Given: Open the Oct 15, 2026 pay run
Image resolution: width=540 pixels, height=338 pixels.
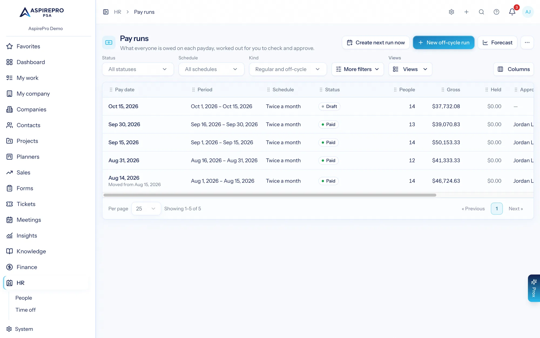Looking at the screenshot, I should pos(123,107).
